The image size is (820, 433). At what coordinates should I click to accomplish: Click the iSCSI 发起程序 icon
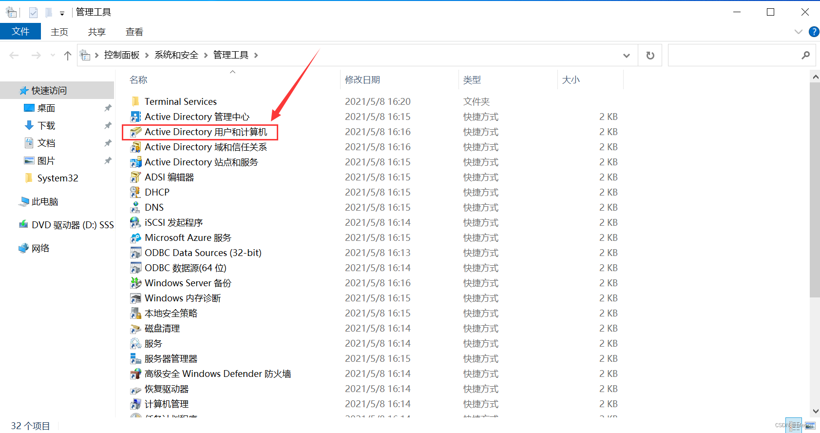click(135, 222)
